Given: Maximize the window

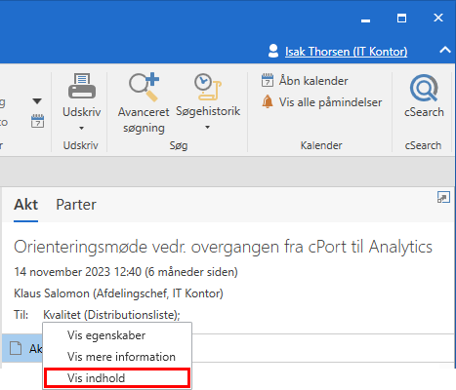Looking at the screenshot, I should click(401, 18).
